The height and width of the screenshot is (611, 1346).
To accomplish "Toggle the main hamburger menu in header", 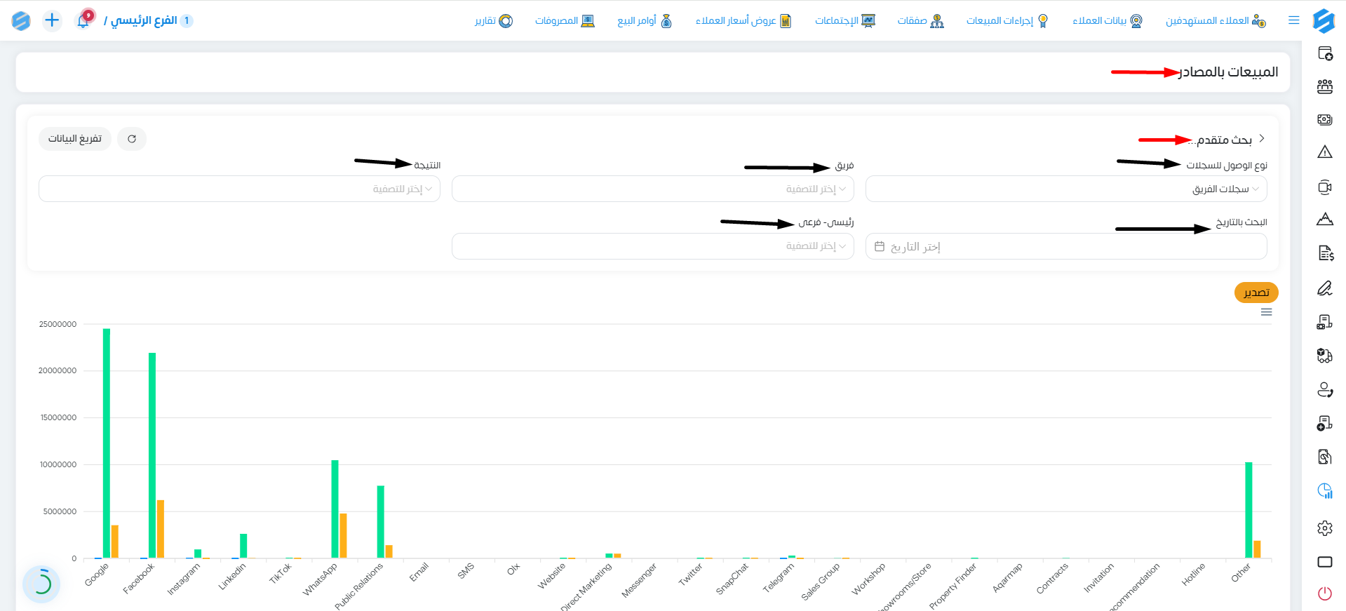I will [x=1294, y=20].
